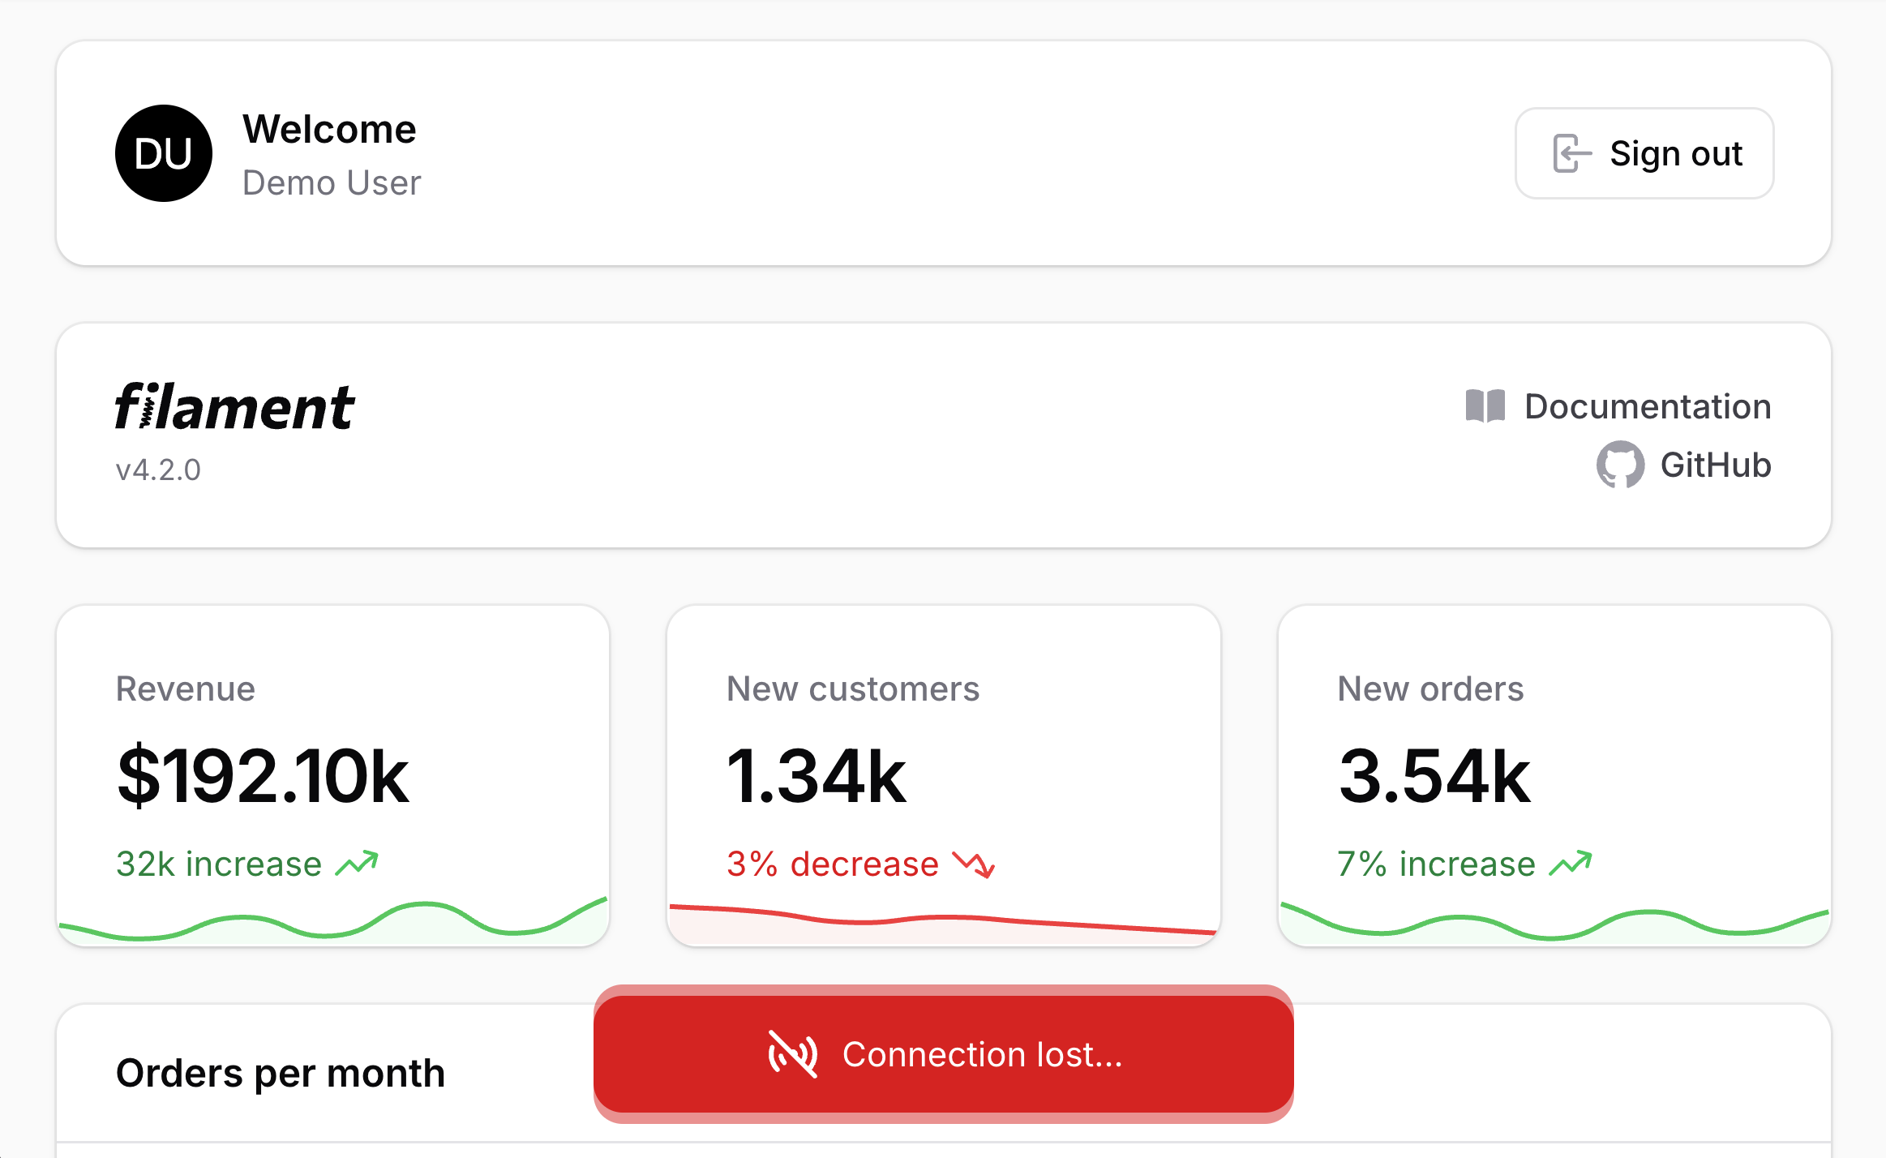Open the GitHub link

pyautogui.click(x=1715, y=465)
